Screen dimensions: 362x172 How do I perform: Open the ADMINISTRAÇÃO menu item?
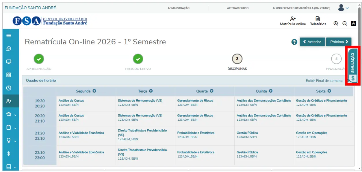[x=179, y=8]
